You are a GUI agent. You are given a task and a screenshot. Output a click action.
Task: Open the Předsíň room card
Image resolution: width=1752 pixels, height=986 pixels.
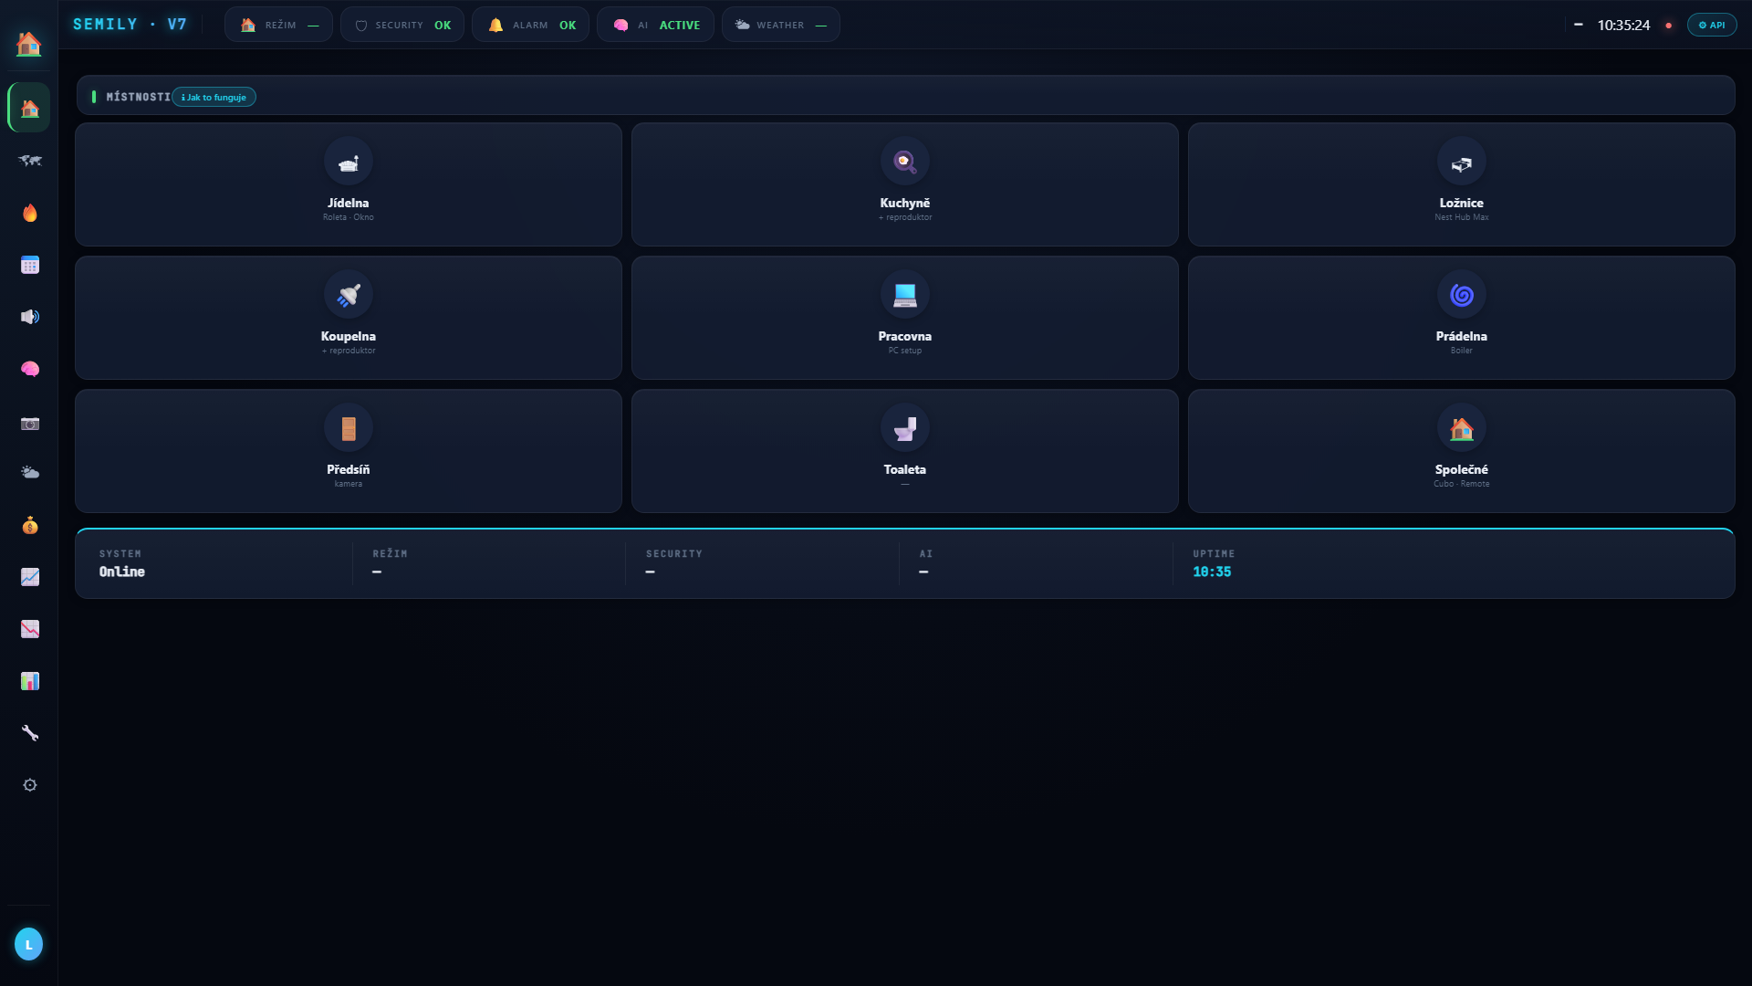pos(349,451)
